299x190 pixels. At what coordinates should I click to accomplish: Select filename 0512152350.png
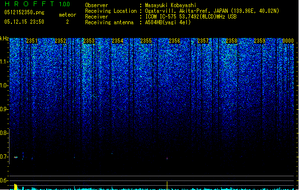pos(24,12)
